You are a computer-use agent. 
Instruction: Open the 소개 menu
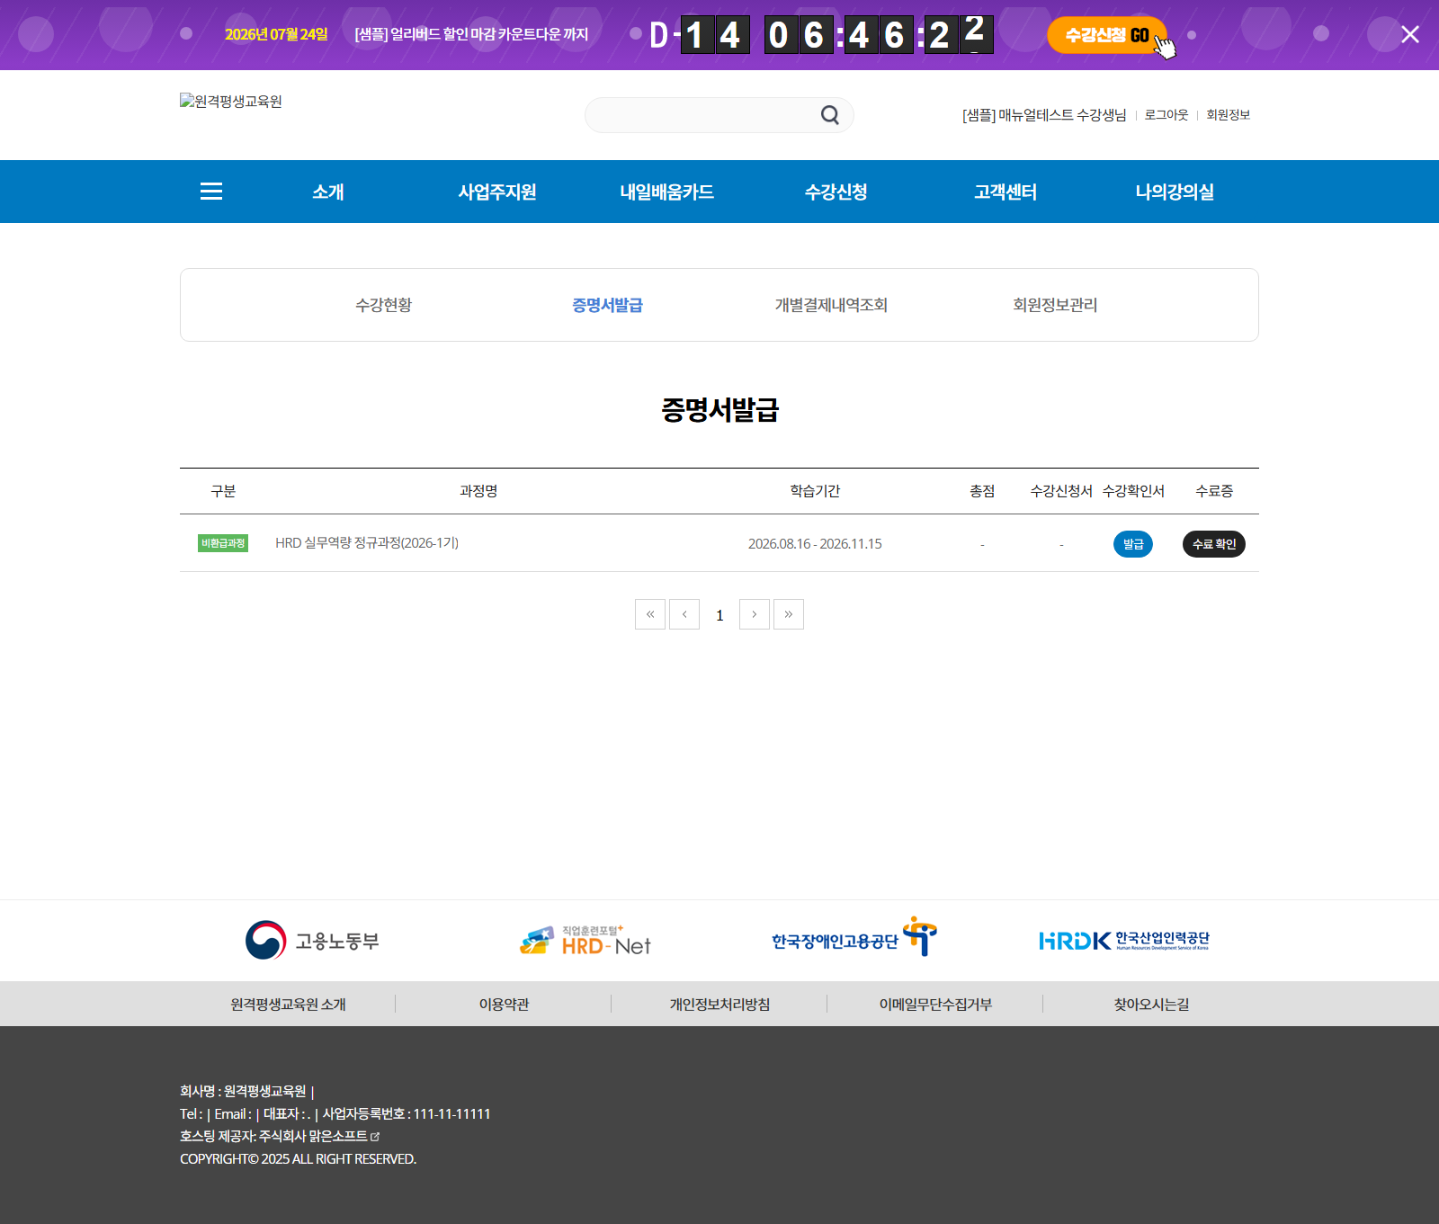tap(328, 192)
